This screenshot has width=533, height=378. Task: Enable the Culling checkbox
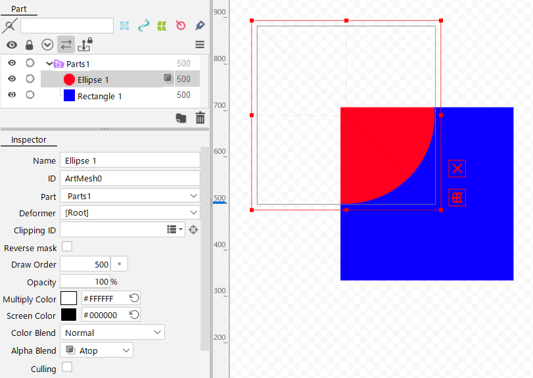pyautogui.click(x=67, y=367)
